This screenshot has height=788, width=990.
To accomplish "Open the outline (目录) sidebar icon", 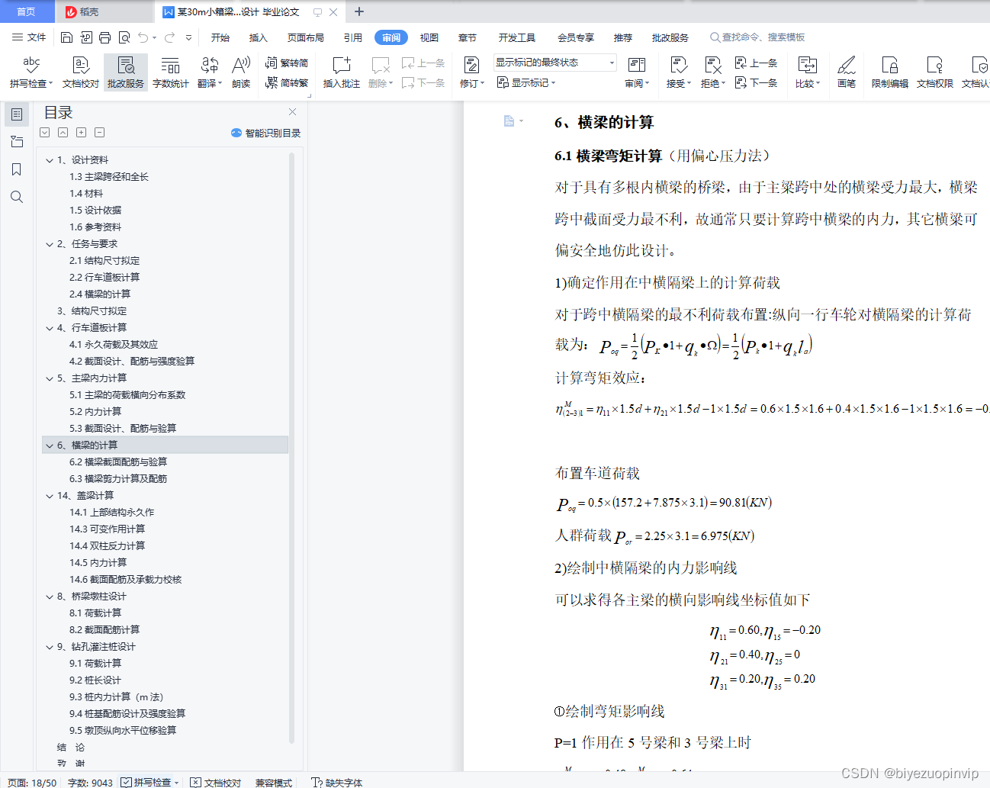I will tap(17, 114).
